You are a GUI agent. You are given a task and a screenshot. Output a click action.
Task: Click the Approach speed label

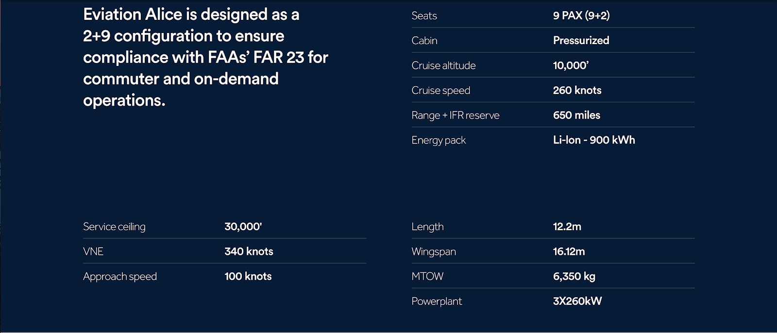pyautogui.click(x=120, y=276)
